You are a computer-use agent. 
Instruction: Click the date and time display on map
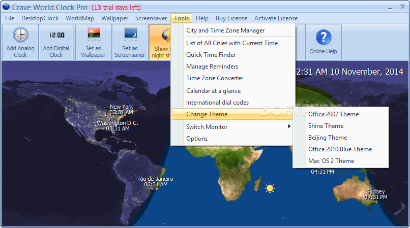(x=349, y=72)
